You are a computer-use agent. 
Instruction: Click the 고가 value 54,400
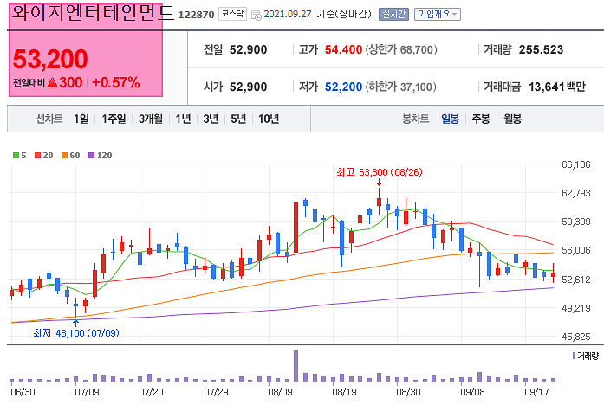point(343,49)
